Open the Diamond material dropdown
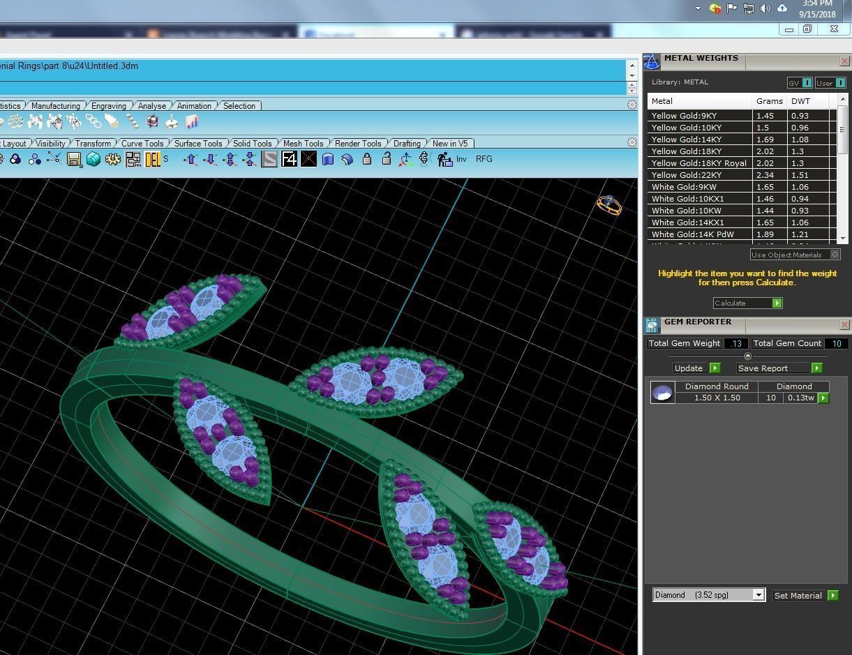 pyautogui.click(x=758, y=595)
